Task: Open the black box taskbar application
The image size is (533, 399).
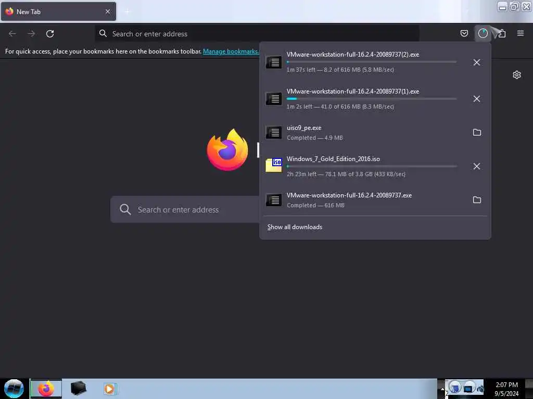Action: coord(78,389)
